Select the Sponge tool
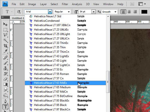Screen dimensions: 150x112 (x=5, y=95)
